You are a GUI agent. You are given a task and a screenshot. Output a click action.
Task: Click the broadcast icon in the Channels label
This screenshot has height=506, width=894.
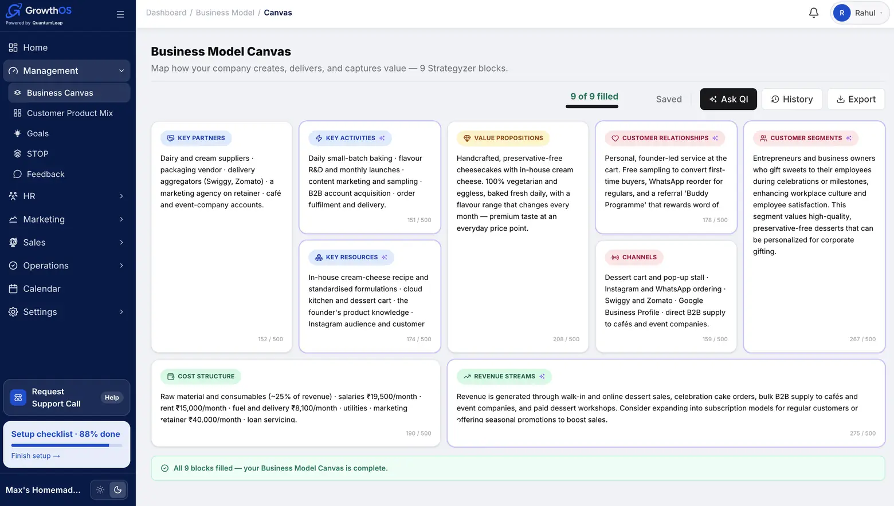pos(615,257)
